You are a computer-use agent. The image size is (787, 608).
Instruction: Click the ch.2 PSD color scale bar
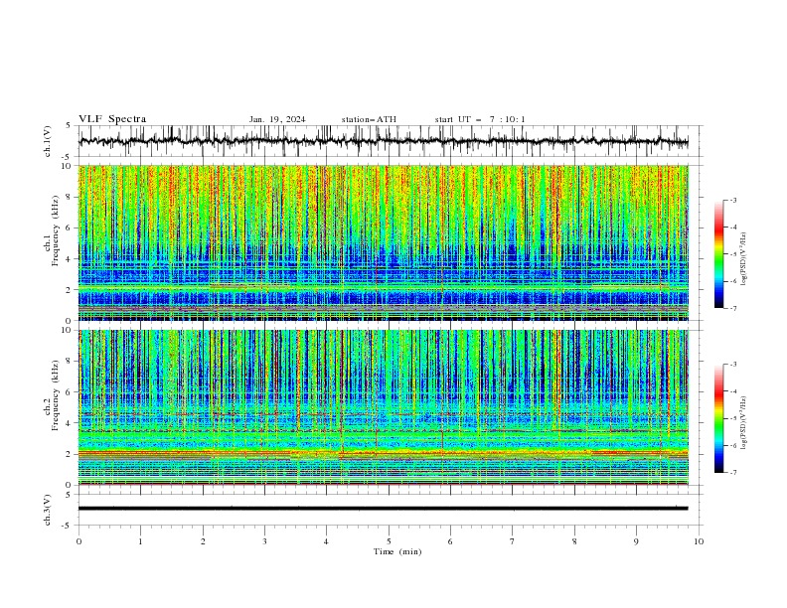tap(718, 418)
